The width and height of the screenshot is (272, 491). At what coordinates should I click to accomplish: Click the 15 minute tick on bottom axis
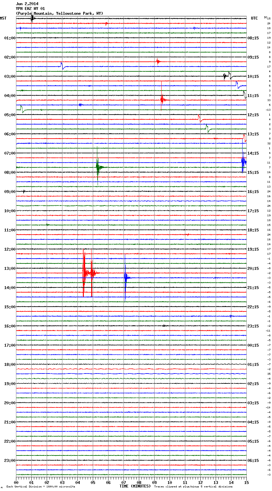click(246, 482)
